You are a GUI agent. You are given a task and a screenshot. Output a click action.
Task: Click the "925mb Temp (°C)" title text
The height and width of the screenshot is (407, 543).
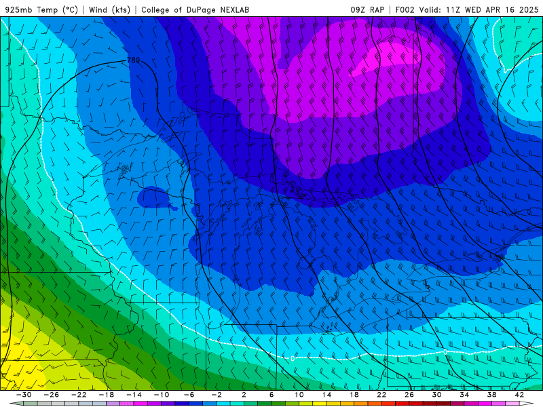point(41,9)
